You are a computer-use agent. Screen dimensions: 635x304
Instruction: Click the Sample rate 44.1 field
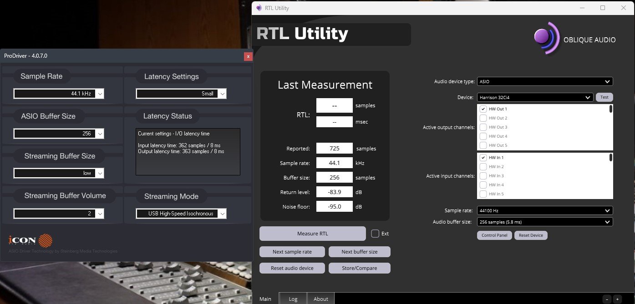[335, 163]
